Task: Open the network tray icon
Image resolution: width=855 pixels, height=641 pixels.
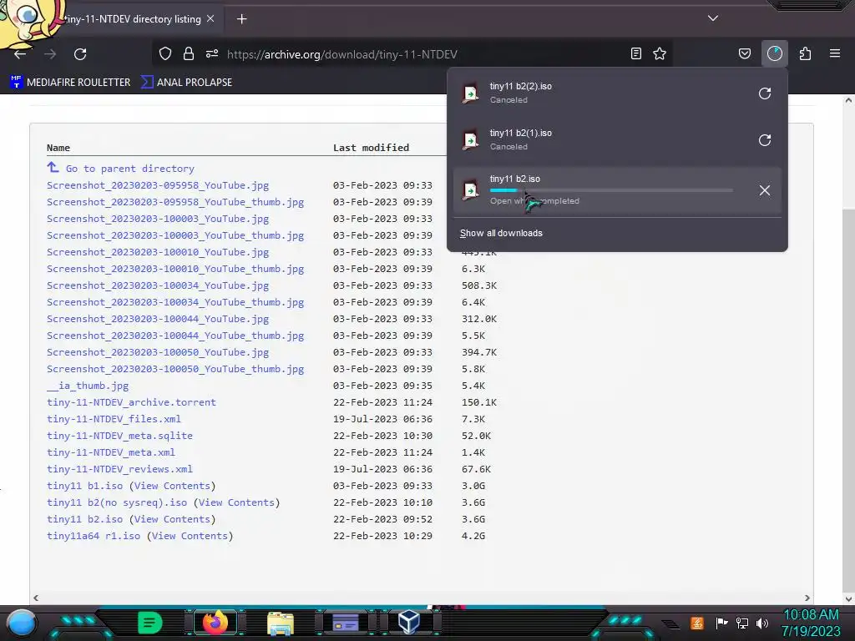Action: click(742, 623)
